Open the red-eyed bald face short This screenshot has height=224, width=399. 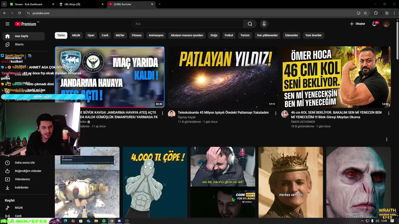coord(358,182)
